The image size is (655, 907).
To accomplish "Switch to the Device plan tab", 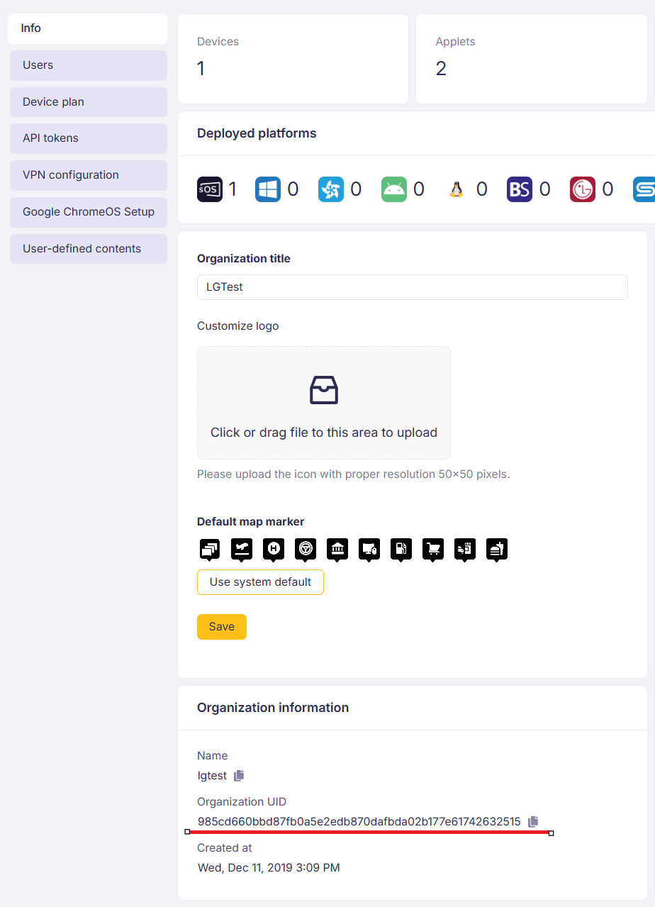I will coord(89,102).
